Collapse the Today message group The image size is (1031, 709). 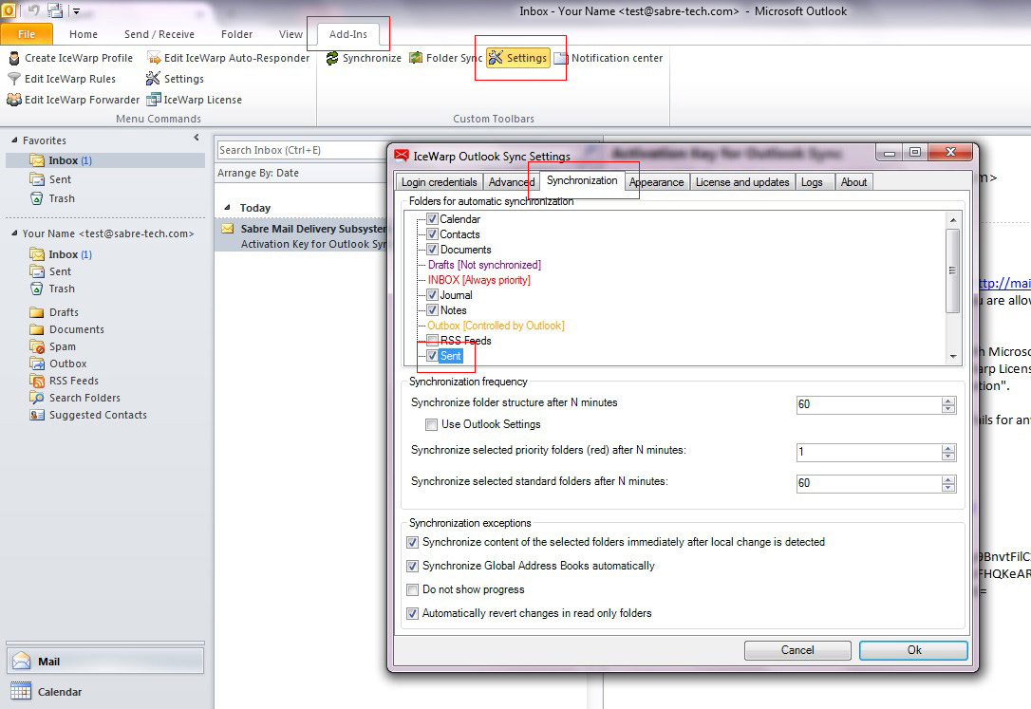[x=227, y=208]
